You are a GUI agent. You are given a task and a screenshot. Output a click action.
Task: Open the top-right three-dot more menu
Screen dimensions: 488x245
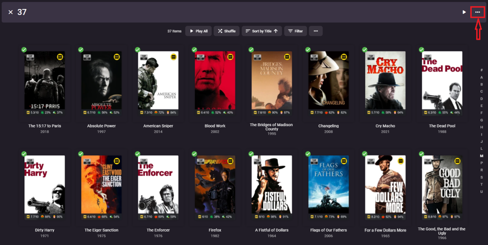coord(477,12)
